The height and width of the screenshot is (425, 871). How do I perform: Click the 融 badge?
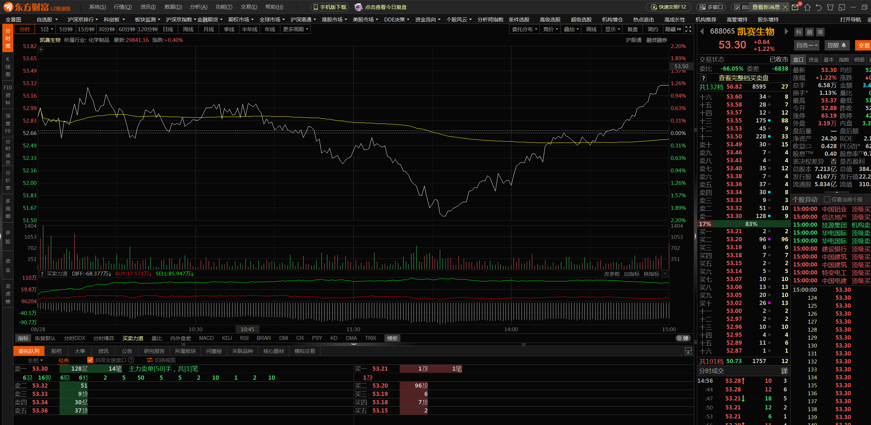pyautogui.click(x=809, y=32)
